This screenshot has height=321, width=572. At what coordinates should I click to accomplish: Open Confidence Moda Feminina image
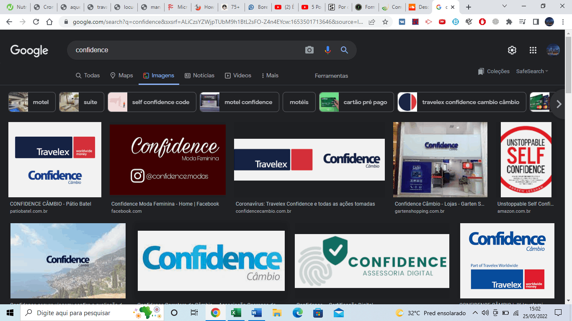[167, 160]
